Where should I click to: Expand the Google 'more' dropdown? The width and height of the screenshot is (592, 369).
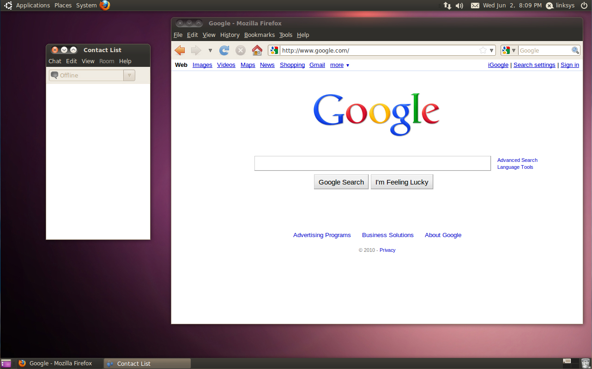[339, 65]
